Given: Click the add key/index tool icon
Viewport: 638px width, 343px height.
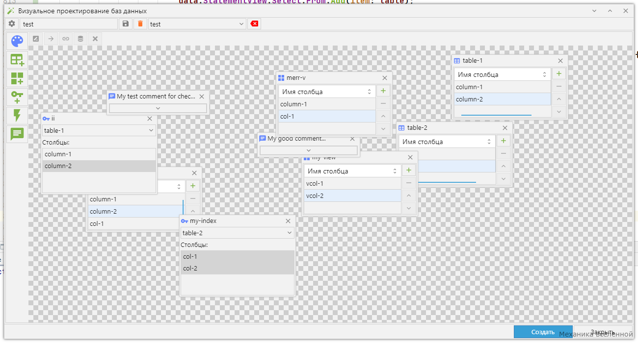Looking at the screenshot, I should 17,97.
